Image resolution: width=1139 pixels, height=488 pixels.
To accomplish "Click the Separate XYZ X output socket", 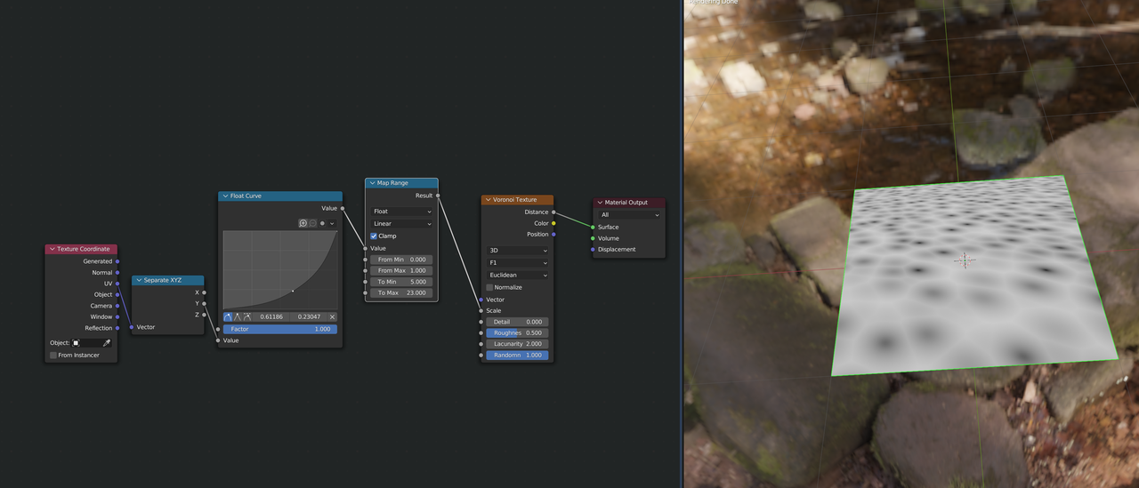I will tap(204, 292).
